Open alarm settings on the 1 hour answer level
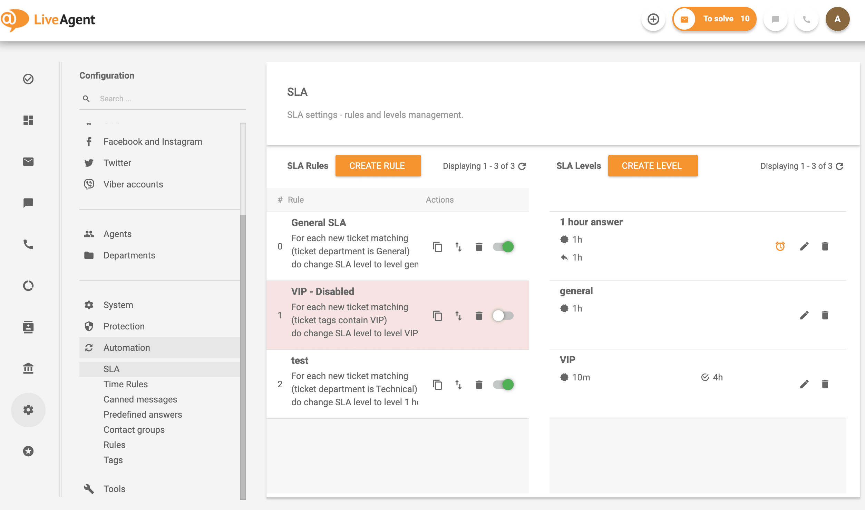This screenshot has height=510, width=865. (780, 246)
